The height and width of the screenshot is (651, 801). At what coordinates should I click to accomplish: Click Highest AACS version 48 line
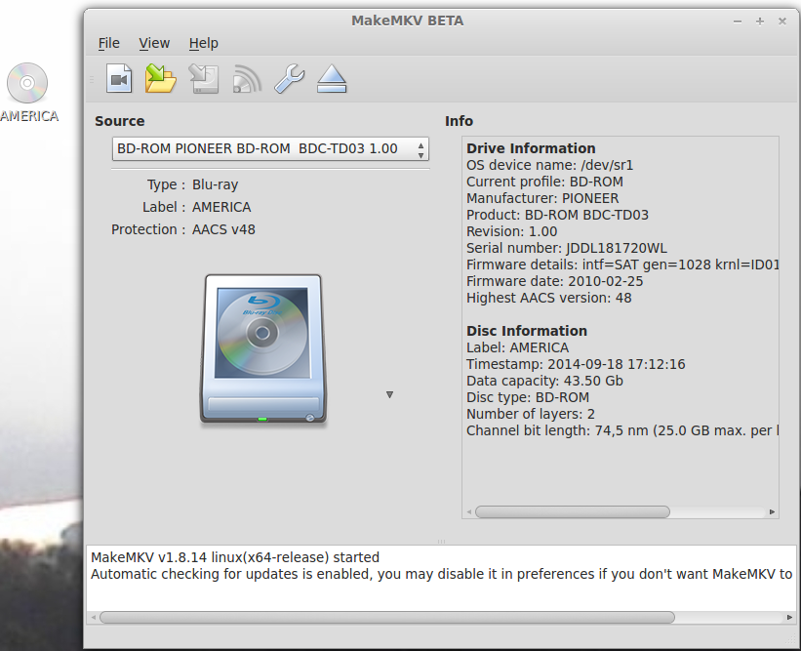(549, 298)
